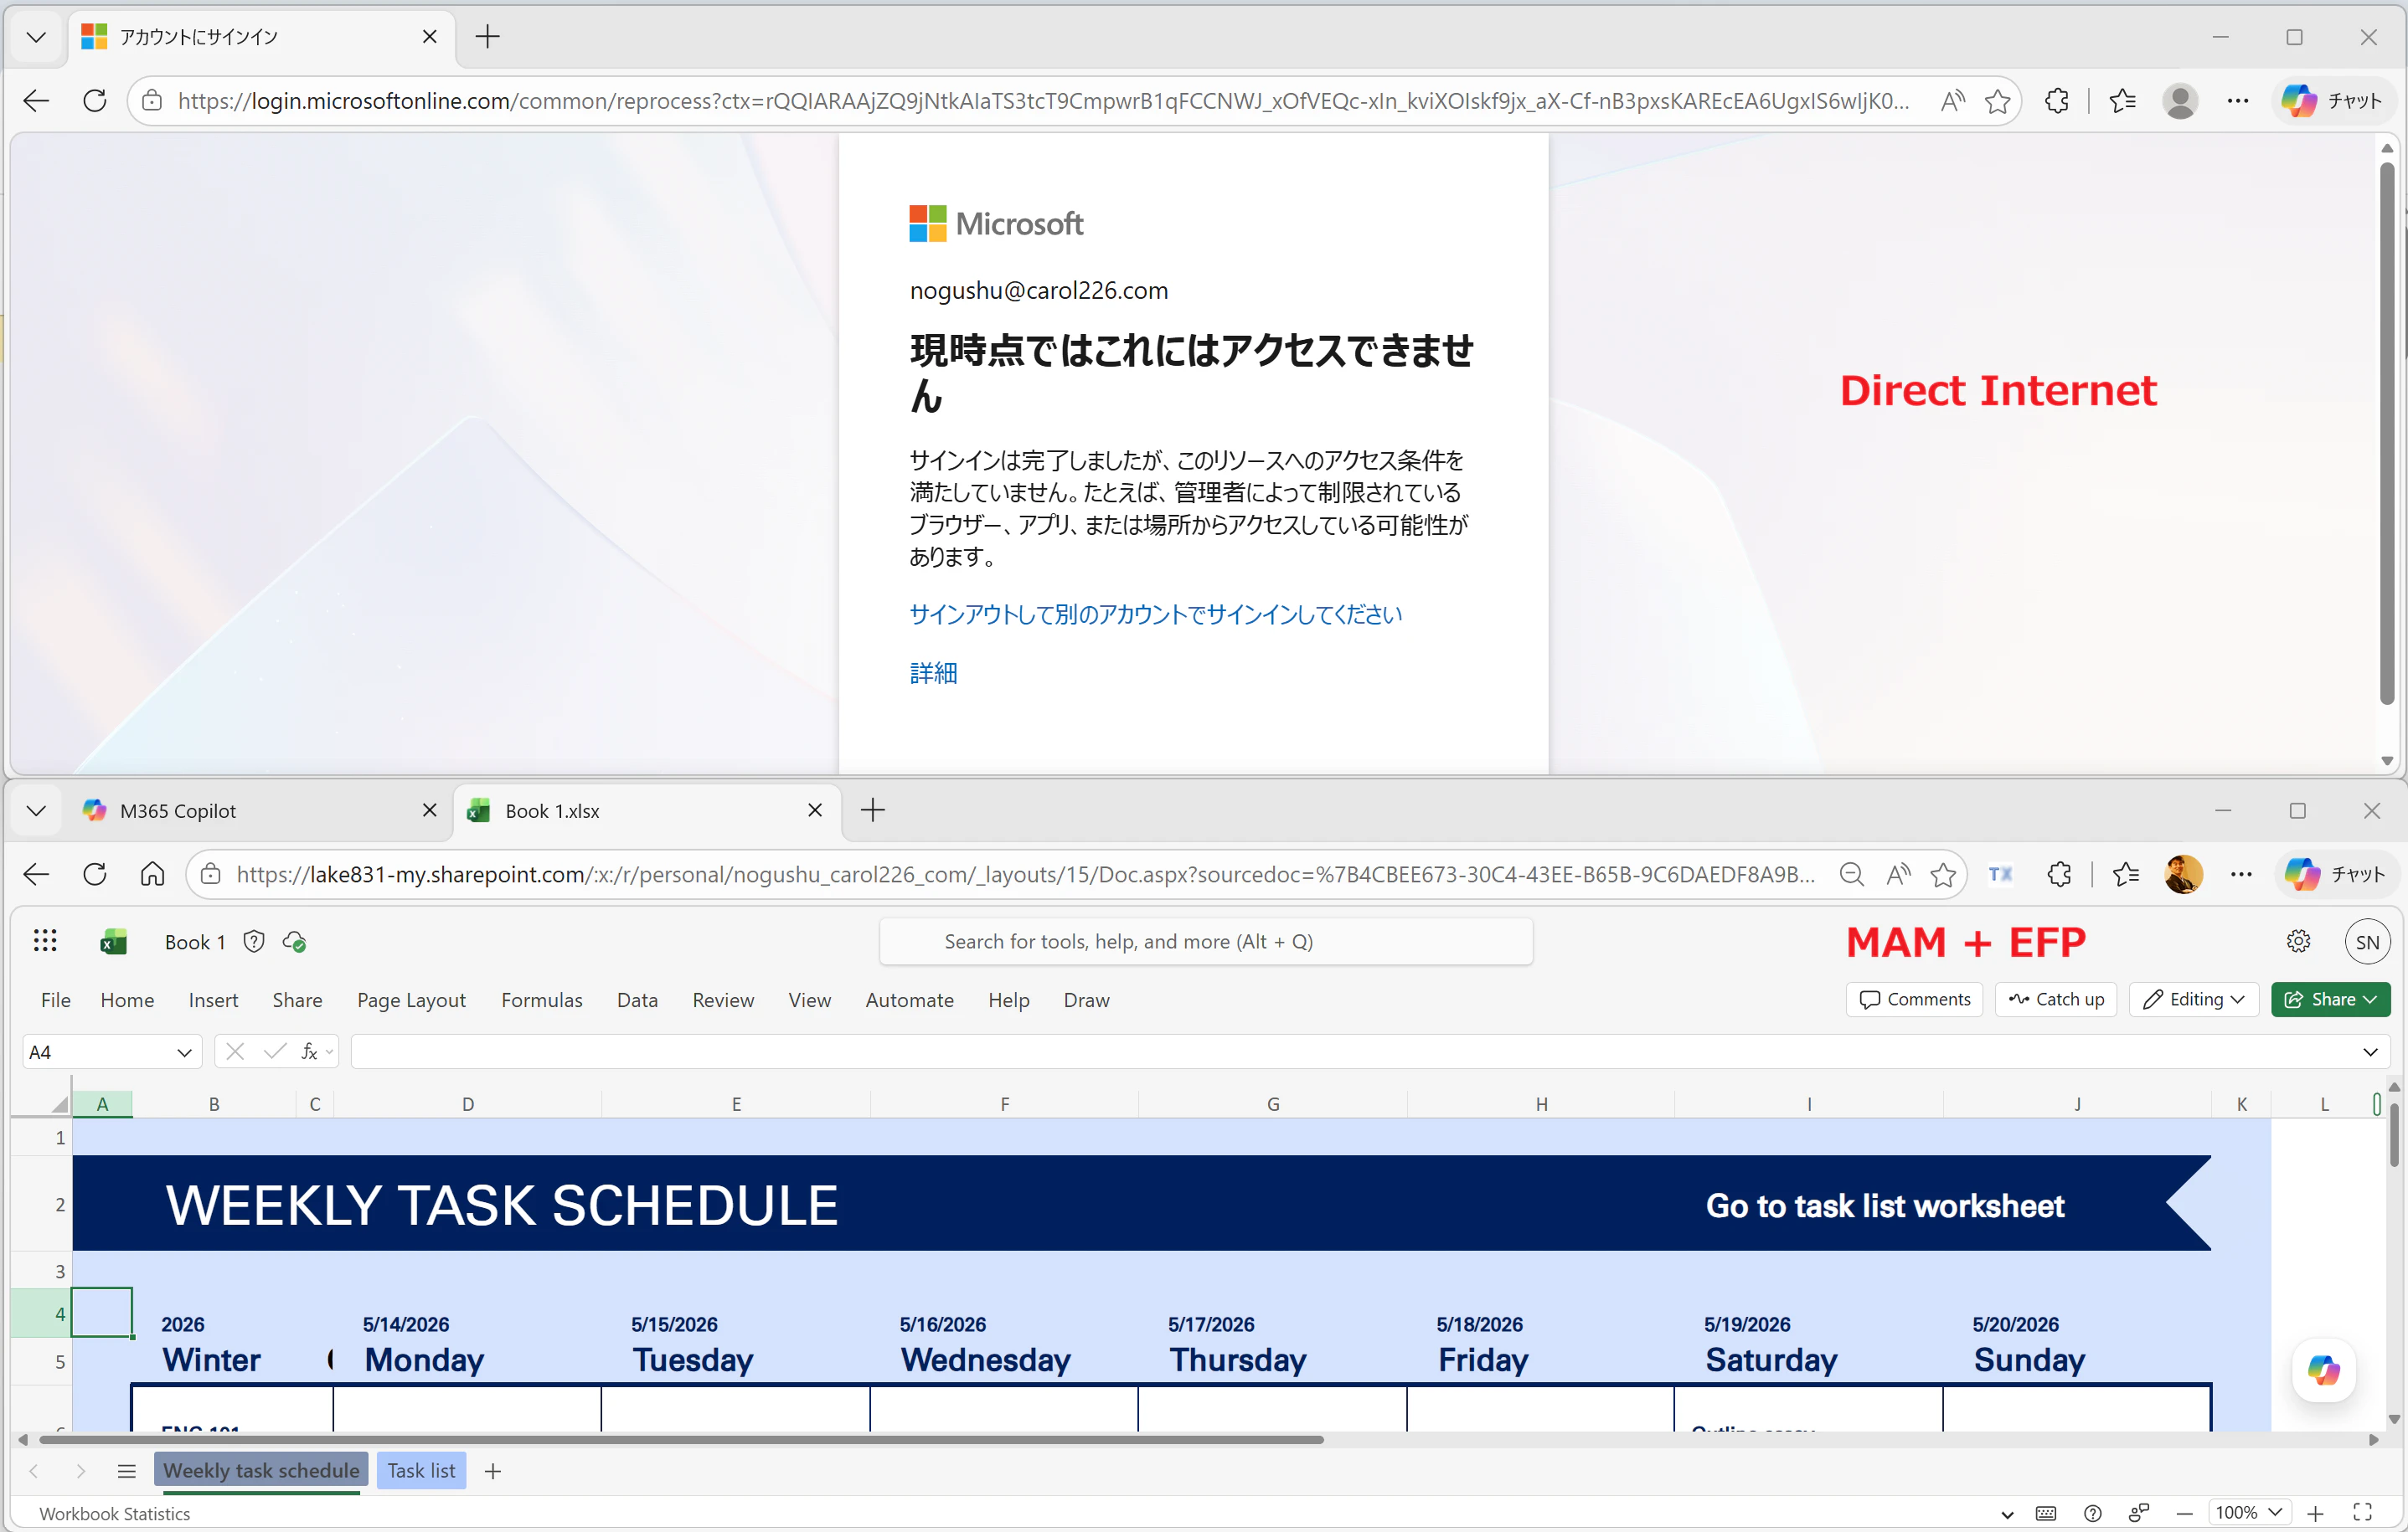Open tab search chevron in upper browser
This screenshot has height=1532, width=2408.
click(36, 37)
